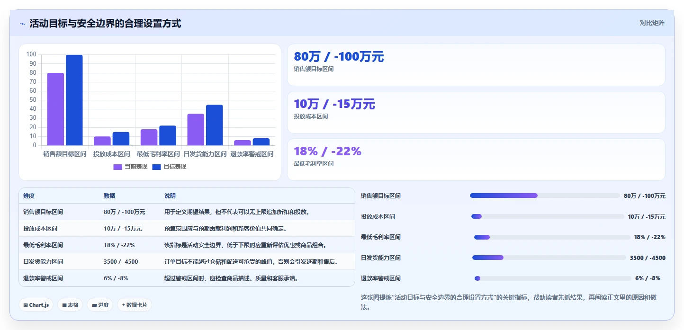
Task: Select table cell 日发货能力区间
Action: point(43,261)
